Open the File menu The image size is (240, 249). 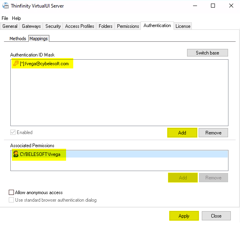coord(5,18)
